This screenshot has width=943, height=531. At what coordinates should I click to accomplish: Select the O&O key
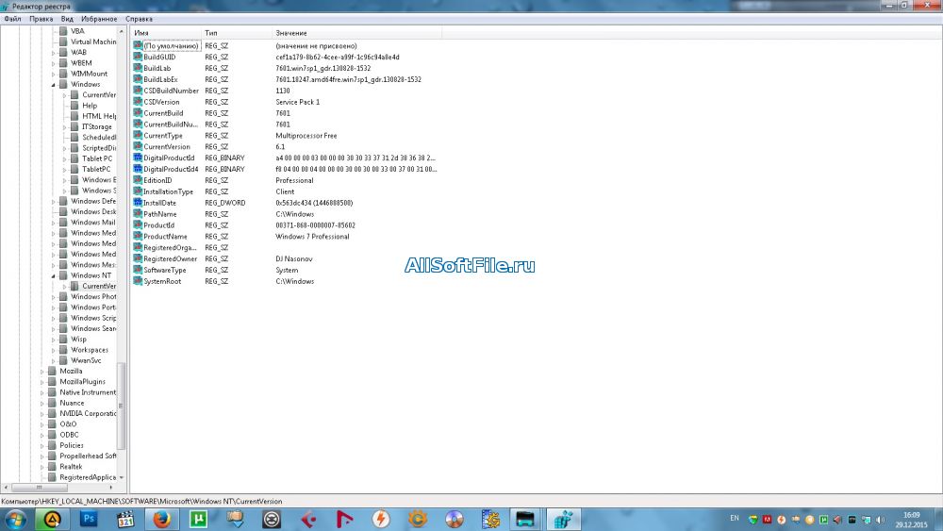coord(68,424)
